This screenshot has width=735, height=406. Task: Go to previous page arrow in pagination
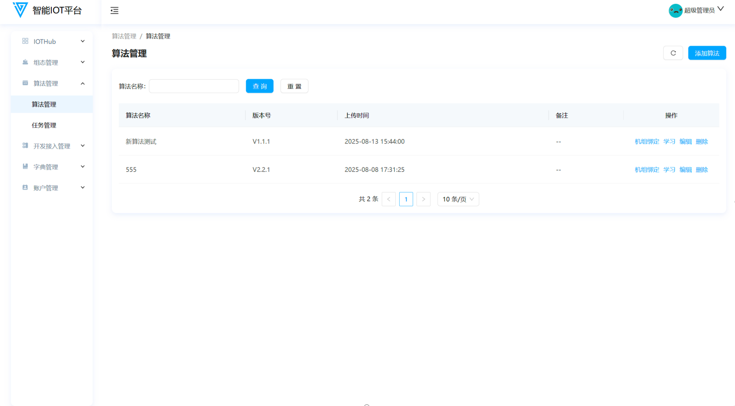tap(389, 199)
